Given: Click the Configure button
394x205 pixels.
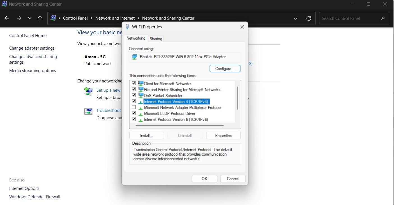Looking at the screenshot, I should (225, 69).
